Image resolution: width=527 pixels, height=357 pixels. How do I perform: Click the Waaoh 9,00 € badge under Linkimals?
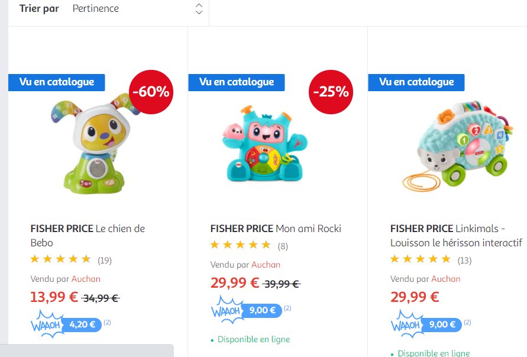point(425,324)
